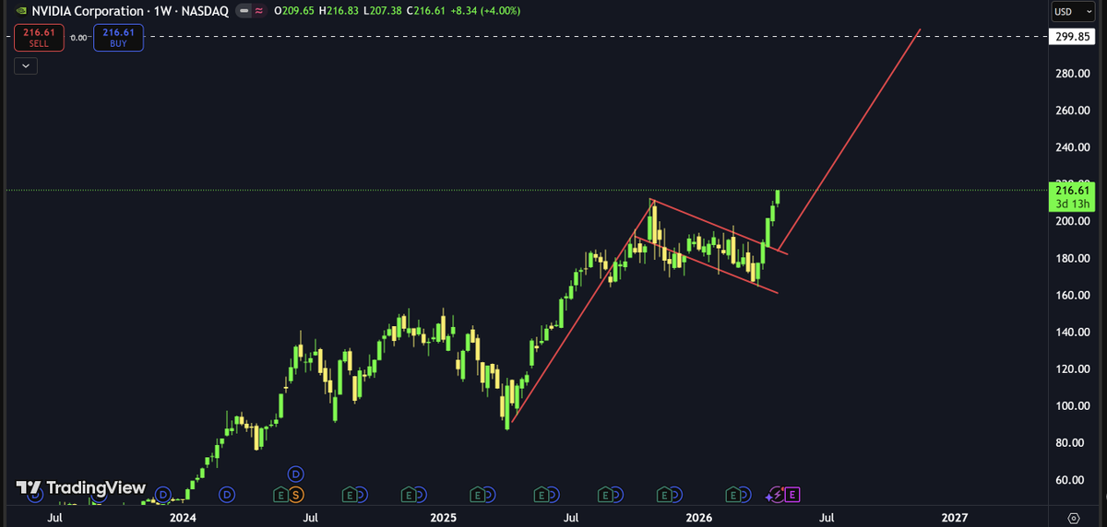The width and height of the screenshot is (1107, 527).
Task: Click the H216.83 high value in the legend
Action: [x=339, y=10]
